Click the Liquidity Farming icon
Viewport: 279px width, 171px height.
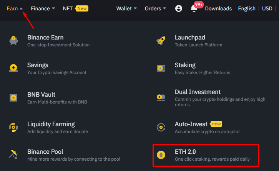(13, 127)
